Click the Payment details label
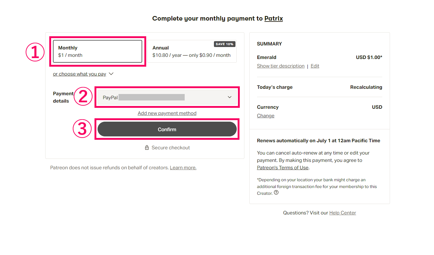This screenshot has height=255, width=434. 63,97
